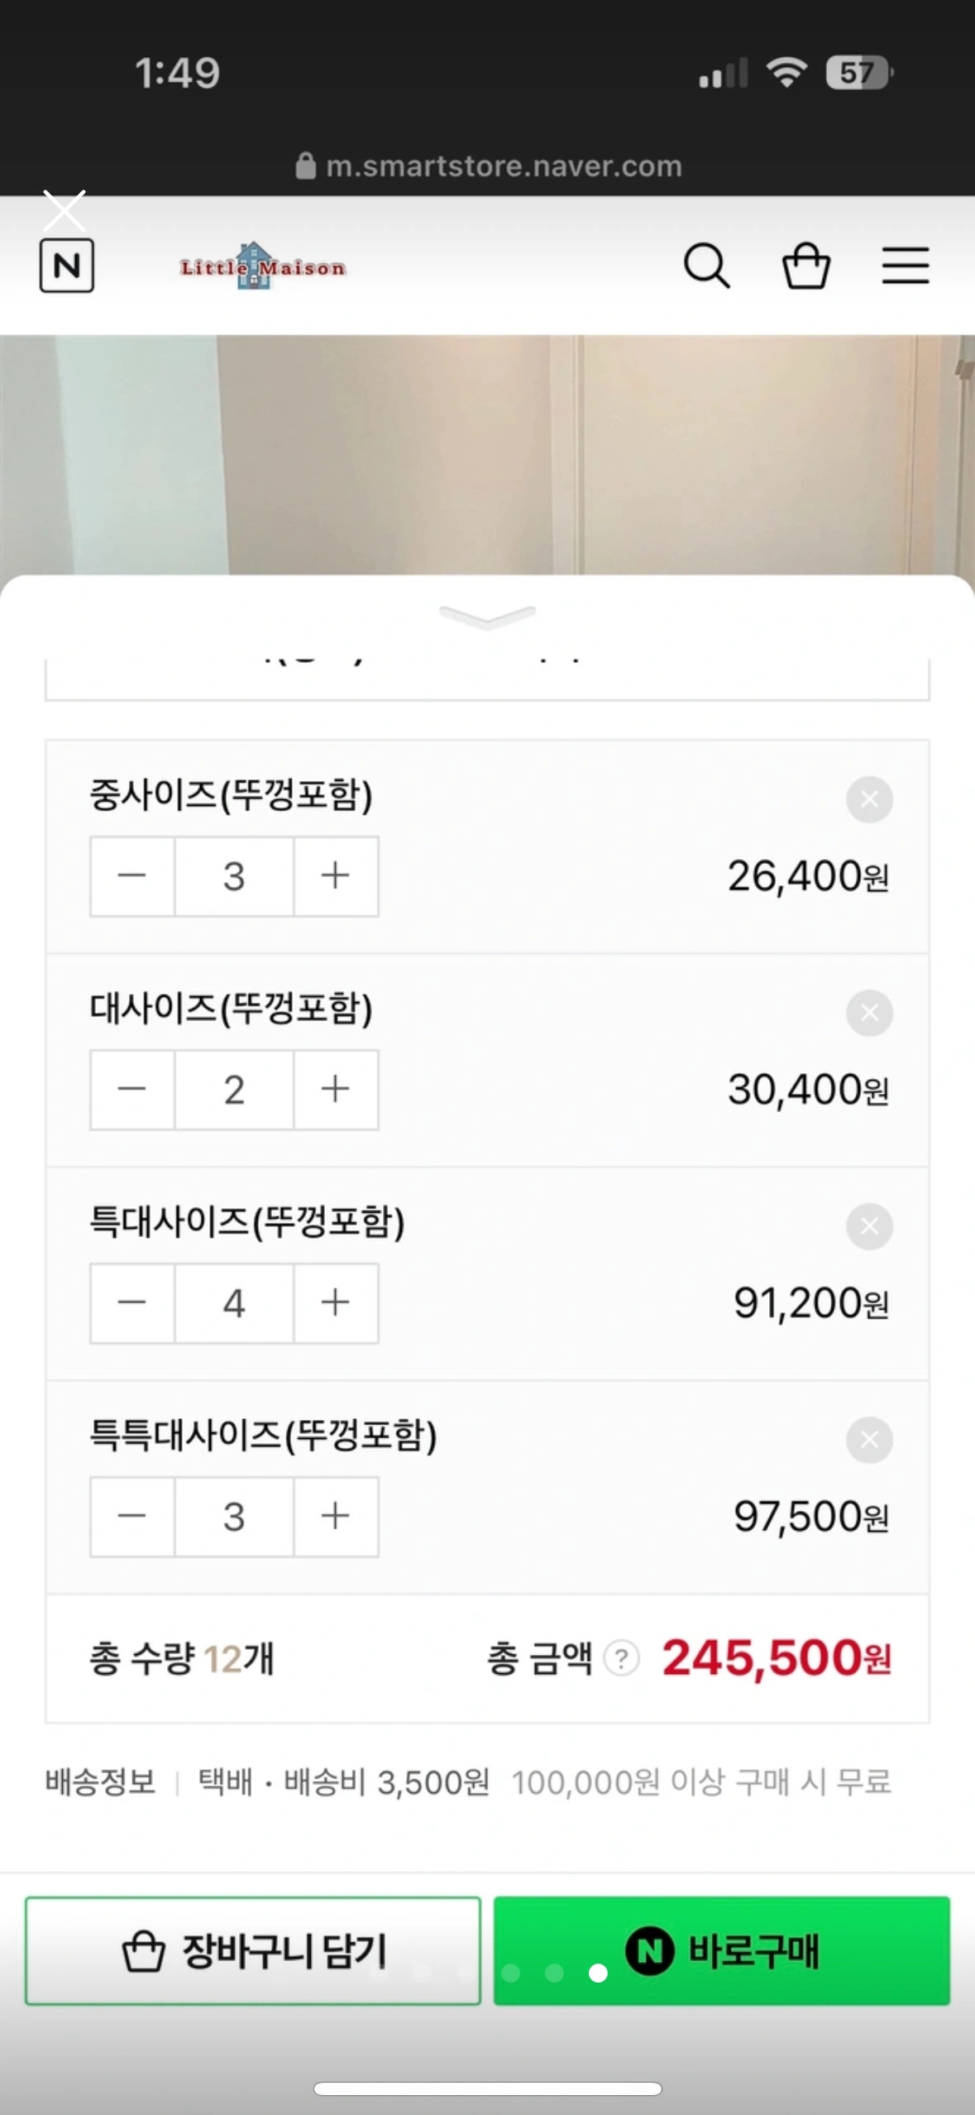
Task: Increase the 대사이즈 quantity
Action: pyautogui.click(x=336, y=1090)
